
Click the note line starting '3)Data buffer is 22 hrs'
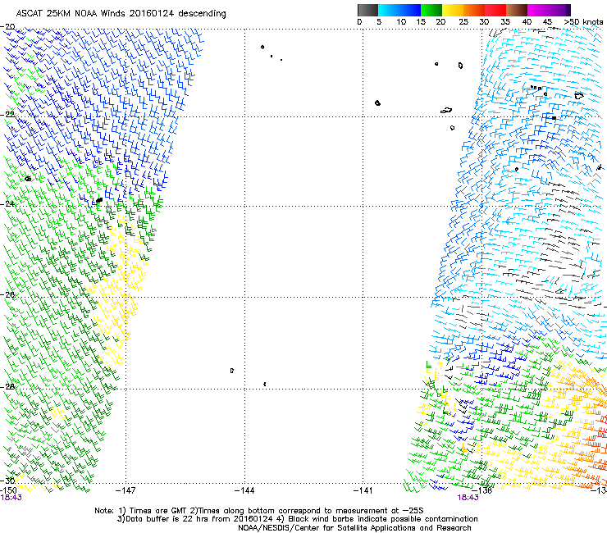point(297,519)
